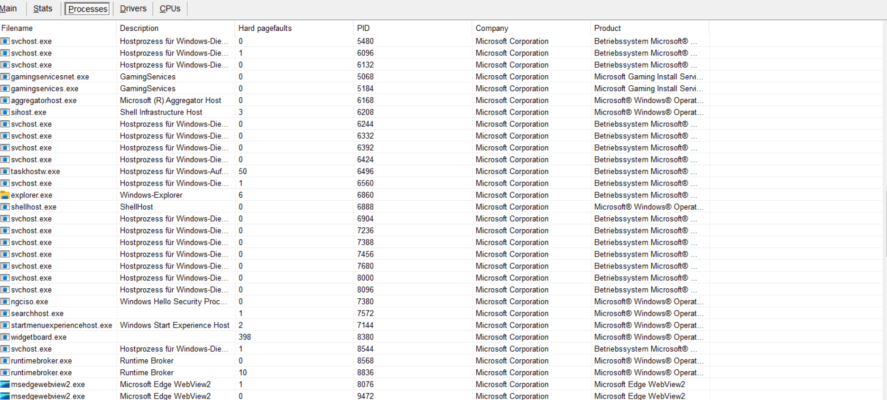Switch to the Main tab
Screen dimensions: 887x400
[x=8, y=9]
